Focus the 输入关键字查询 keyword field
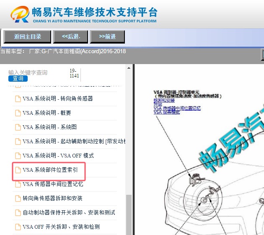The image size is (264, 235). 28,72
